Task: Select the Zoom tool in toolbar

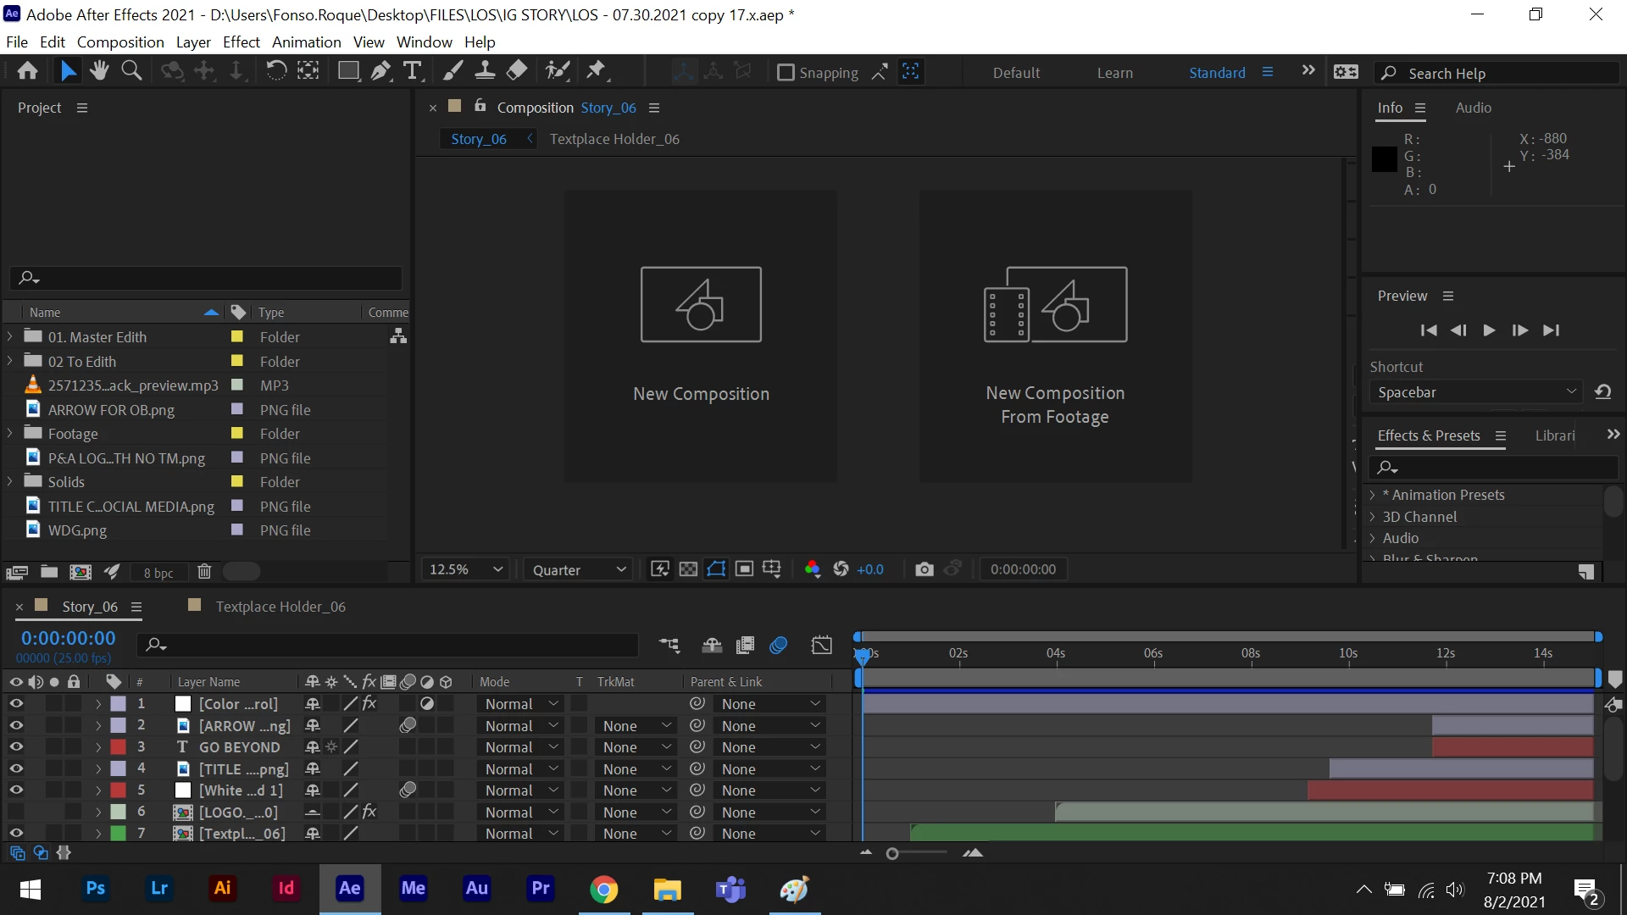Action: (131, 71)
